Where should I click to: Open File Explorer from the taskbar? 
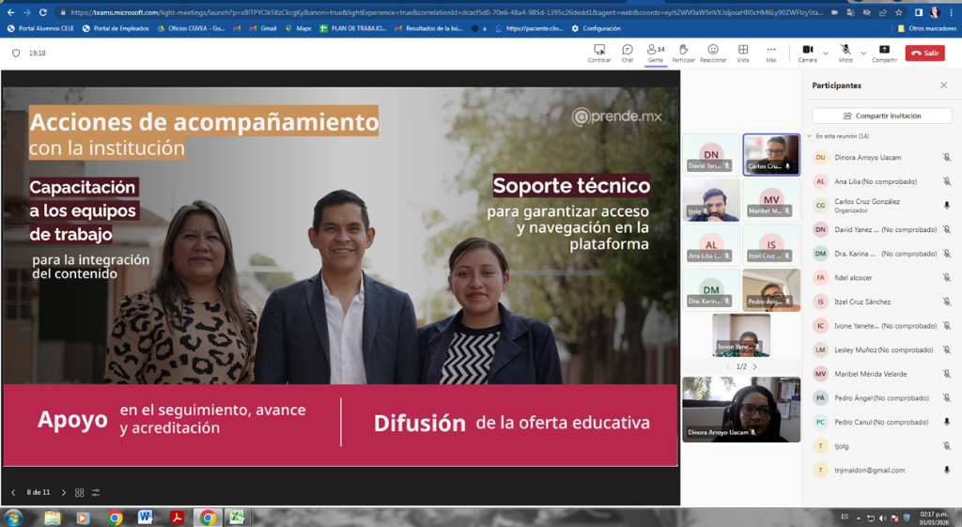[53, 518]
